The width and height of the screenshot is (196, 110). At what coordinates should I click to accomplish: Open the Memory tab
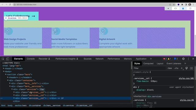coord(128,59)
